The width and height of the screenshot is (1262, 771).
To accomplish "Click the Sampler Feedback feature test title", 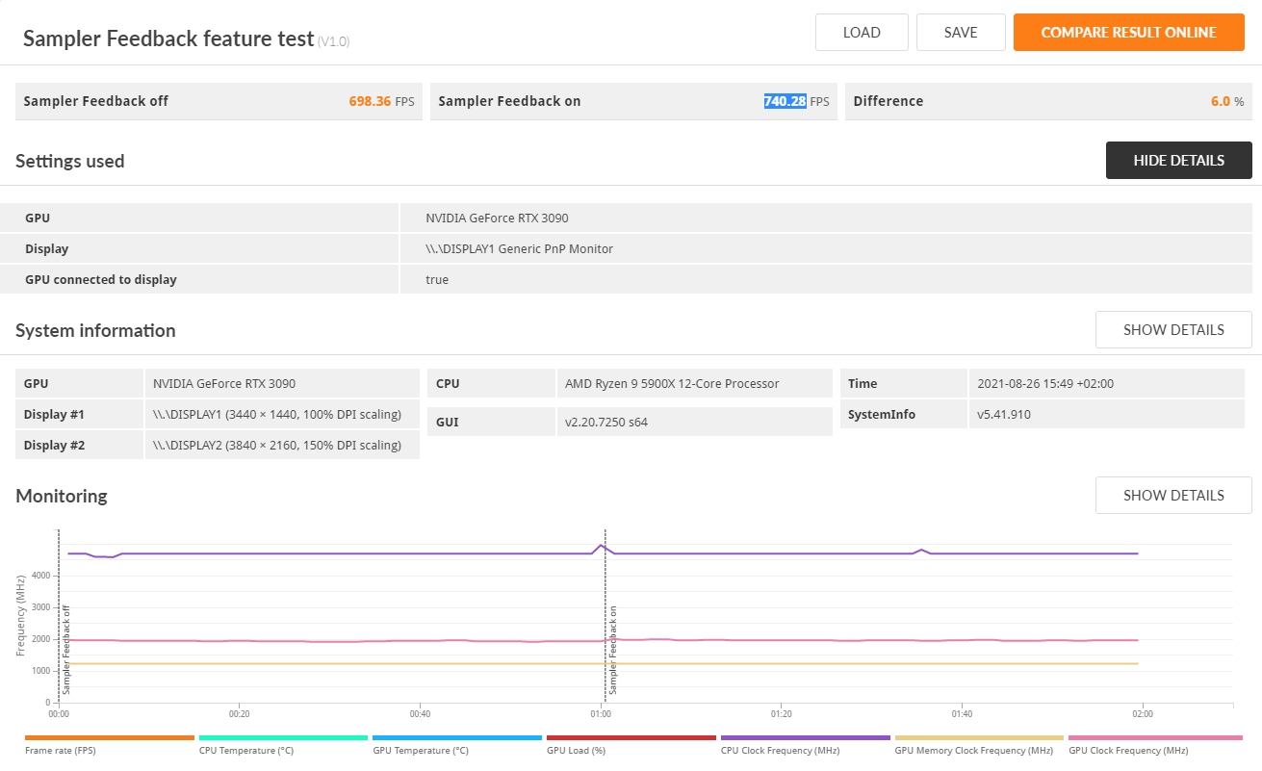I will coord(168,39).
